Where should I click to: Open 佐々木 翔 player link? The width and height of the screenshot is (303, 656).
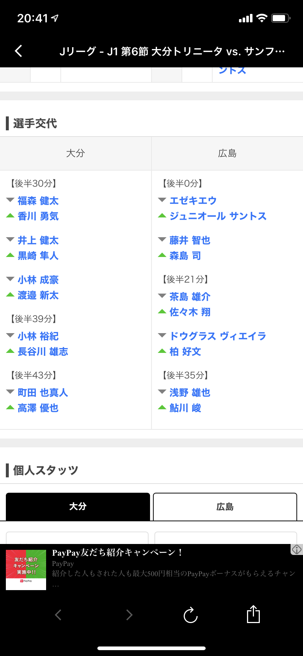click(x=190, y=312)
